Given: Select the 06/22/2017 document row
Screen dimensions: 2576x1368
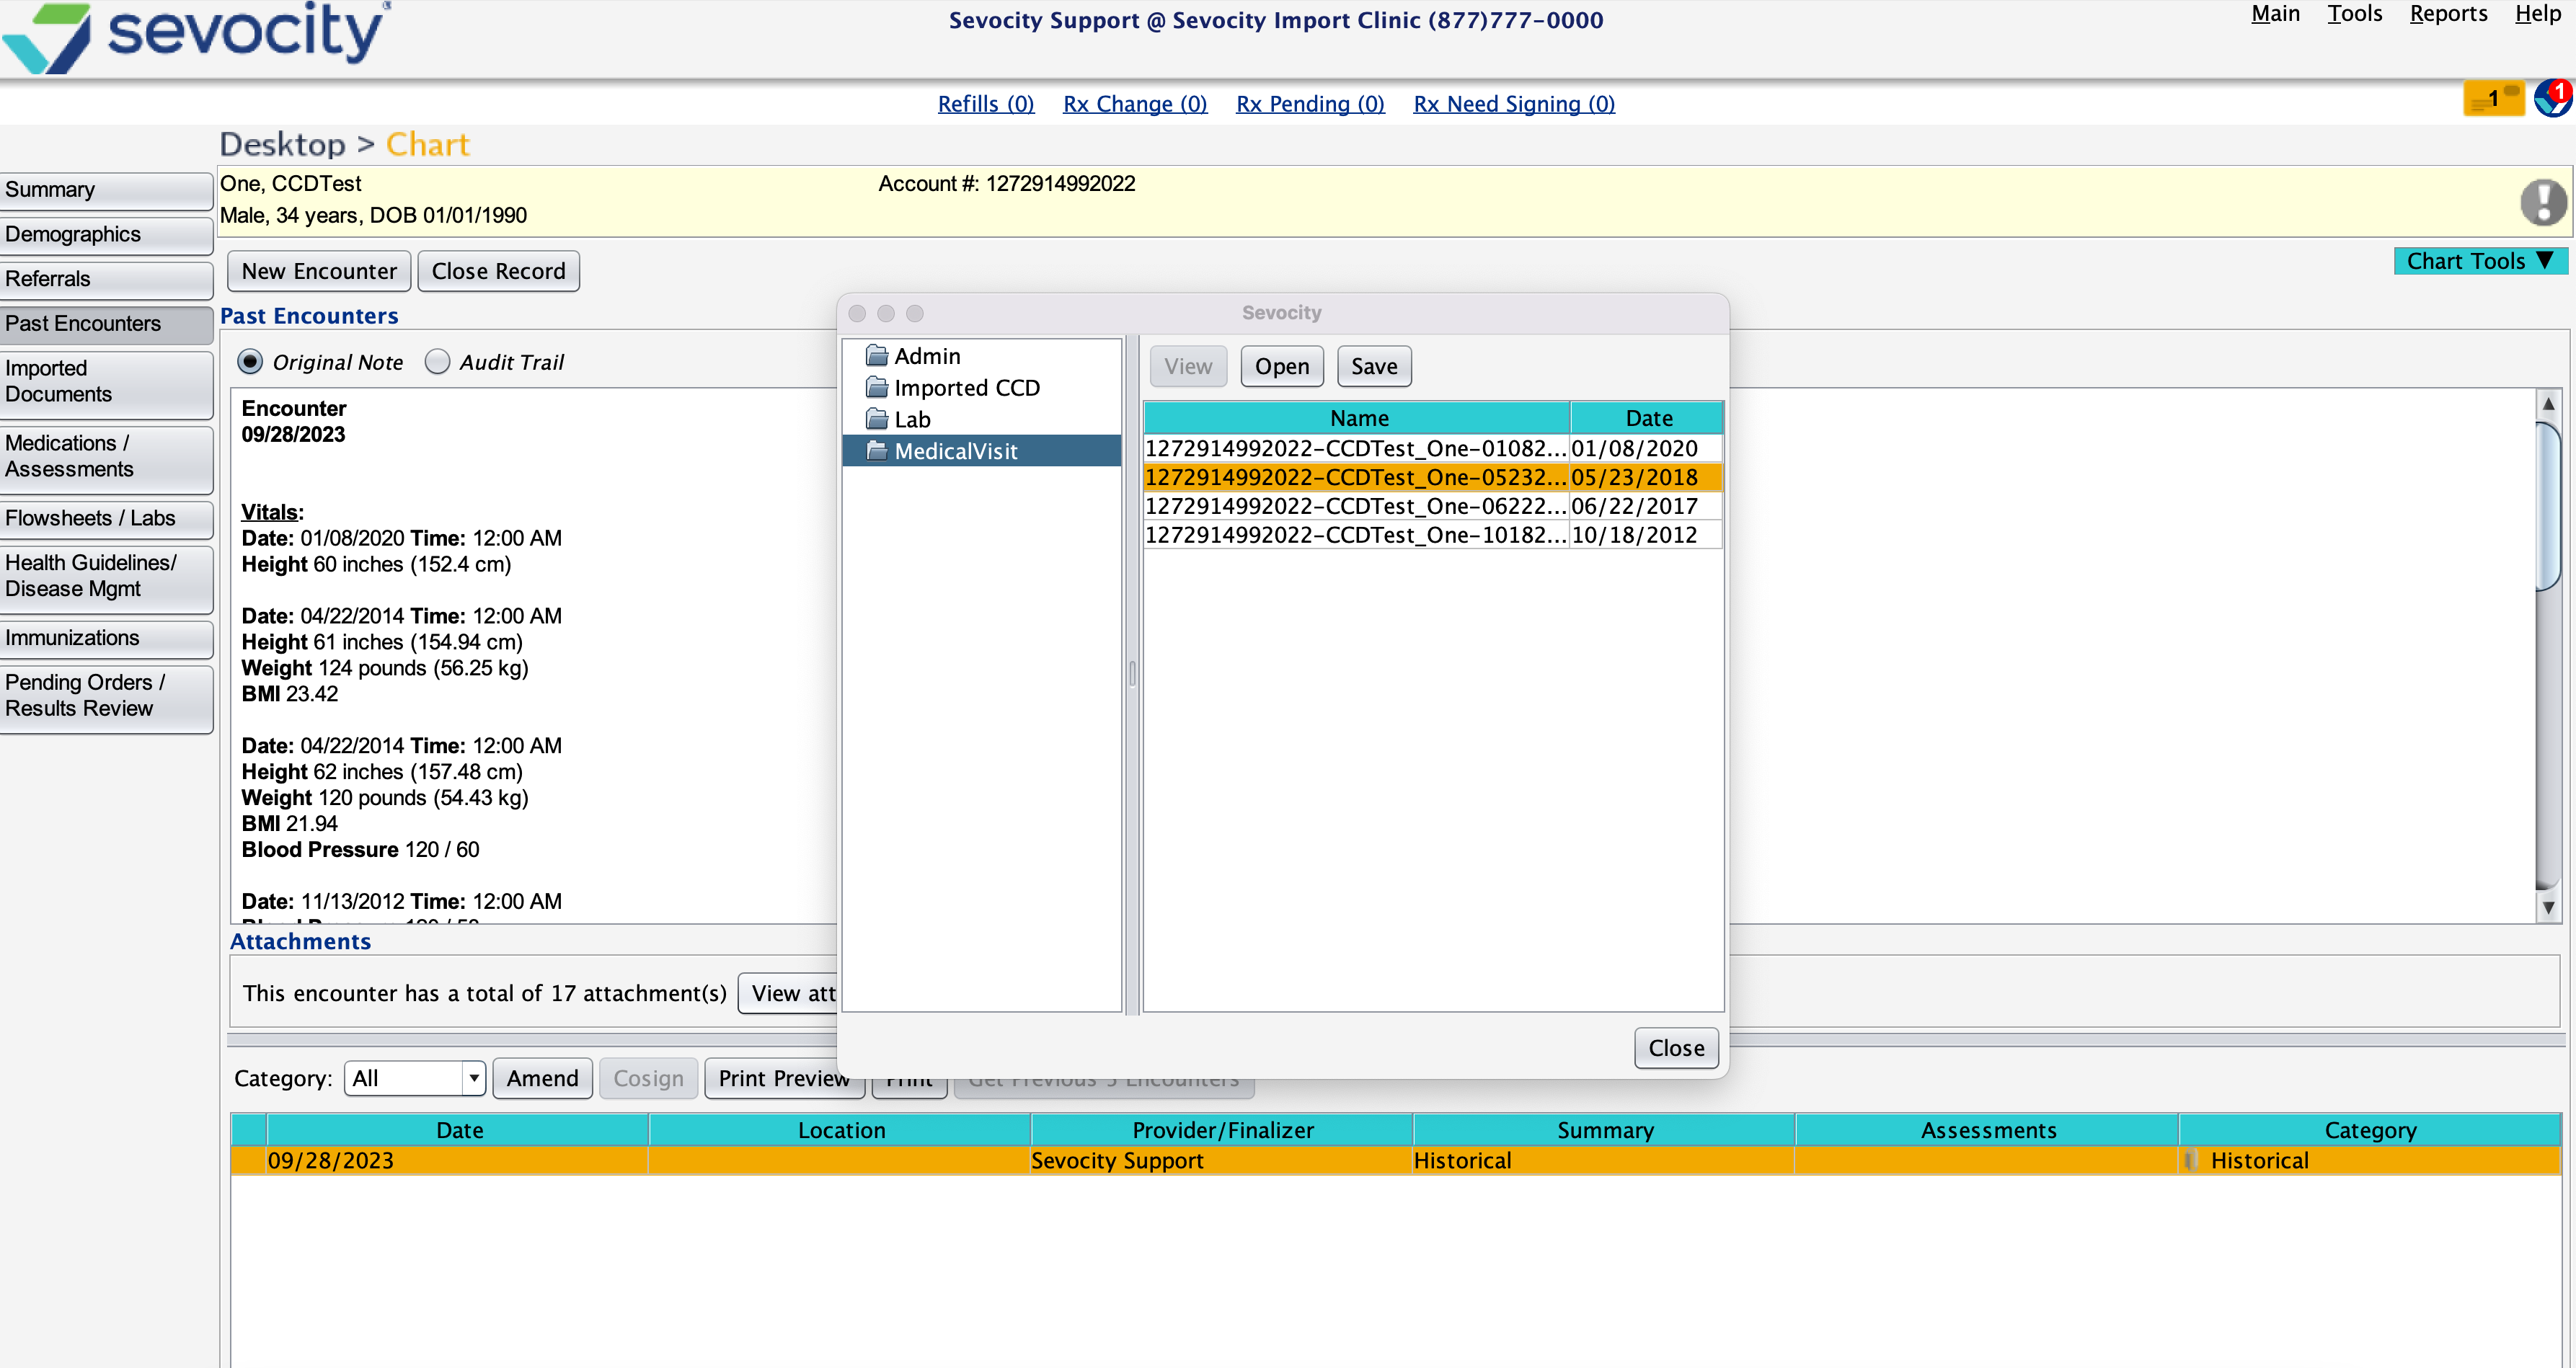Looking at the screenshot, I should pyautogui.click(x=1432, y=506).
